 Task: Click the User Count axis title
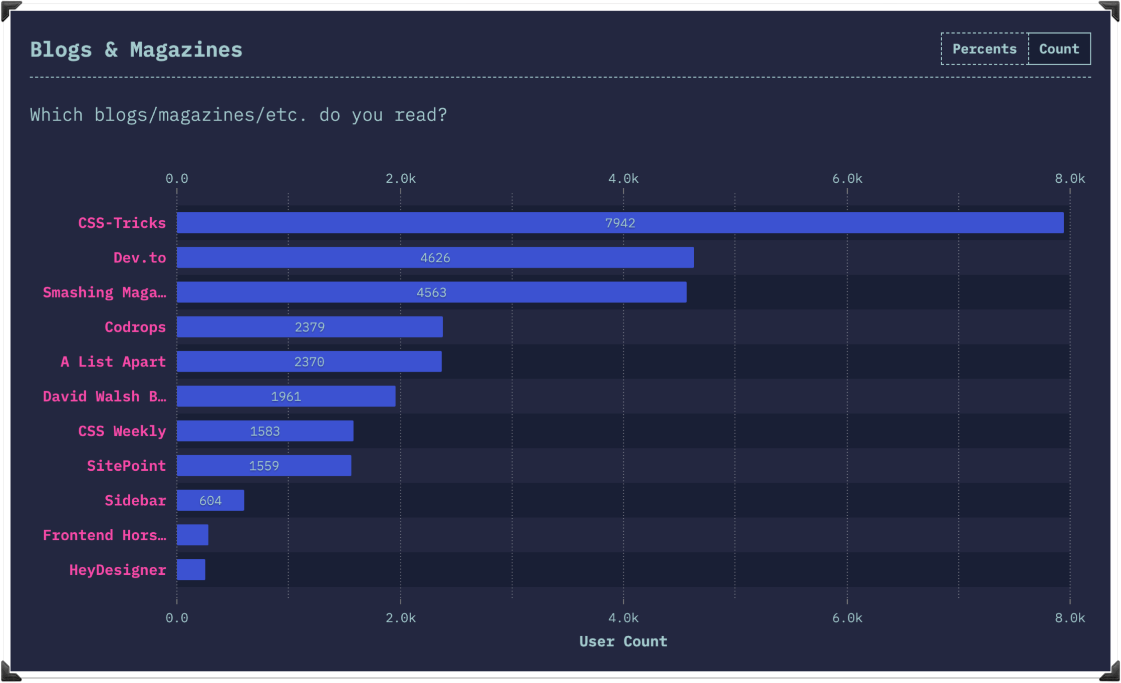(x=623, y=641)
